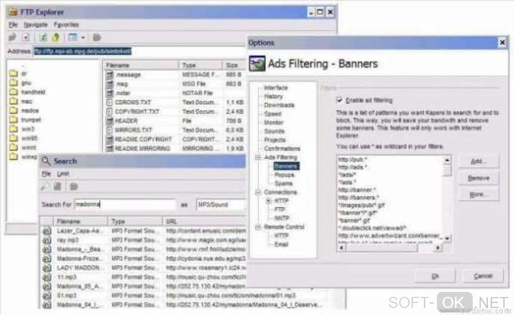Collapse the Connections tree node
514x315 pixels.
pyautogui.click(x=258, y=192)
